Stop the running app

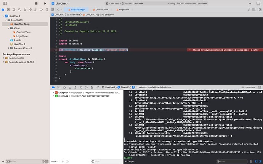[x=36, y=3]
